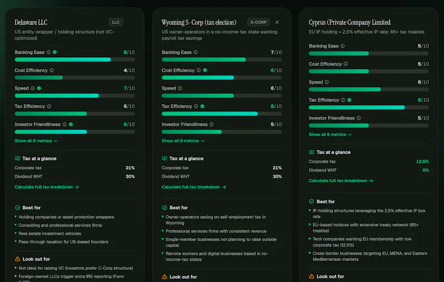Viewport: 444px width, 282px height.
Task: Expand Show all 9 metrics on Delaware card
Action: tap(36, 141)
